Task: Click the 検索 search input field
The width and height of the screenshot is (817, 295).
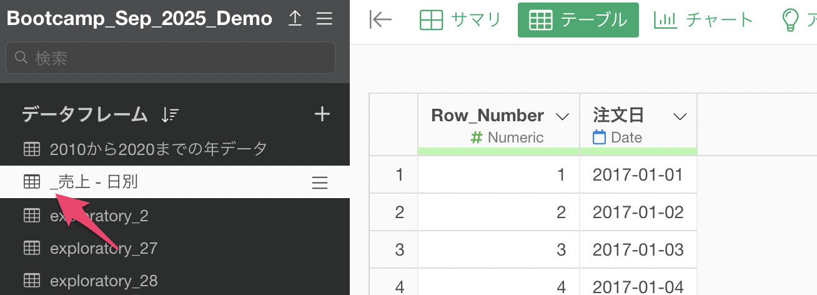Action: [178, 58]
